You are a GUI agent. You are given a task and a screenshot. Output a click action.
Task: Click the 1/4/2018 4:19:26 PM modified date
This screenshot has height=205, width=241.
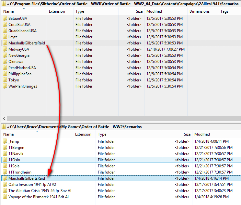tap(212, 197)
